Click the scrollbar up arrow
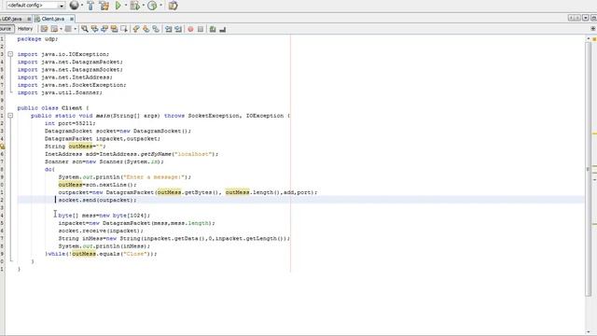Image resolution: width=597 pixels, height=336 pixels. tap(588, 38)
